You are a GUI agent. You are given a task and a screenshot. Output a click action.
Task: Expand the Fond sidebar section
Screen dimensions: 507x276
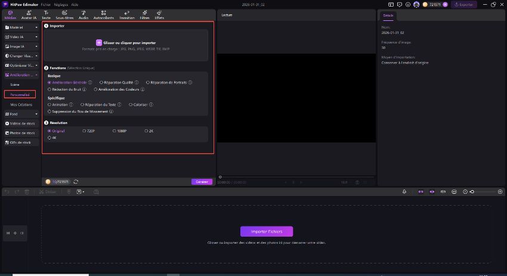[20, 113]
